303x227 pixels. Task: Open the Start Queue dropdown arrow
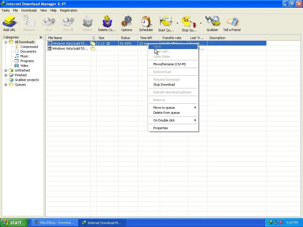(x=177, y=23)
